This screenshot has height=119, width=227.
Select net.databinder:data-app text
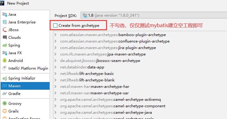click(82, 67)
